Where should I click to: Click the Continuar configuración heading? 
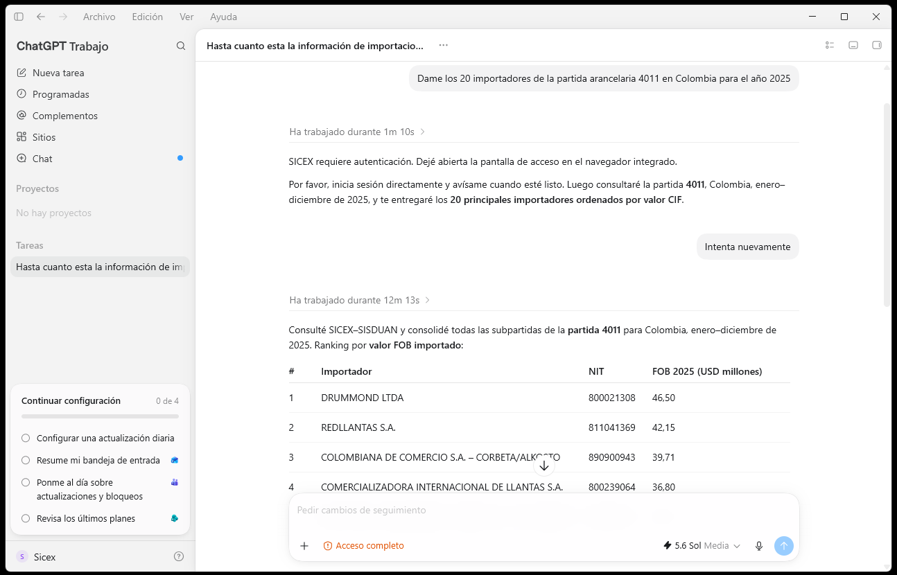[71, 401]
